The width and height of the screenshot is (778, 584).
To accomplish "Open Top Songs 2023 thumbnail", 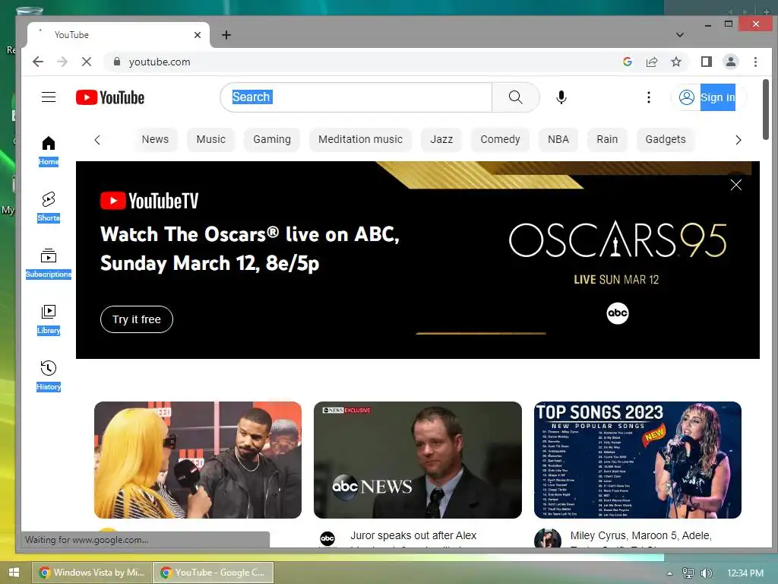I will 637,460.
